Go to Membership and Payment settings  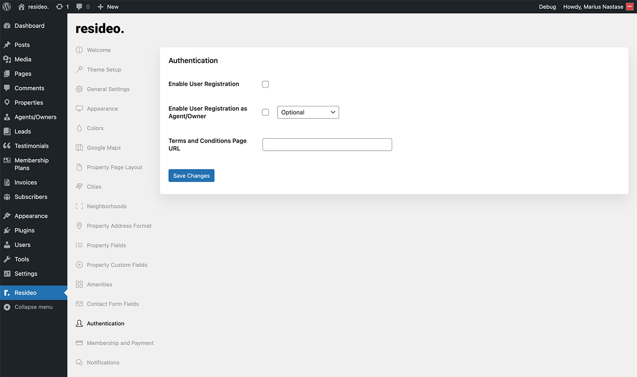[x=120, y=343]
